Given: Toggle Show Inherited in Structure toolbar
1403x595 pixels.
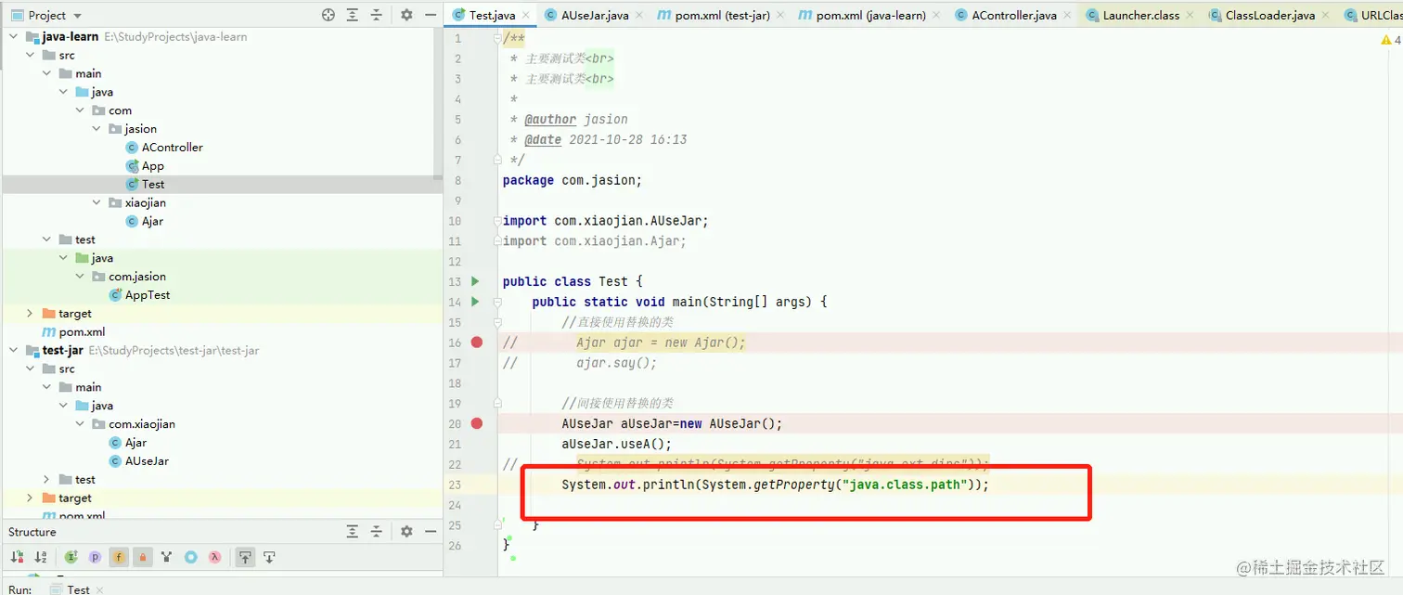Looking at the screenshot, I should 71,557.
